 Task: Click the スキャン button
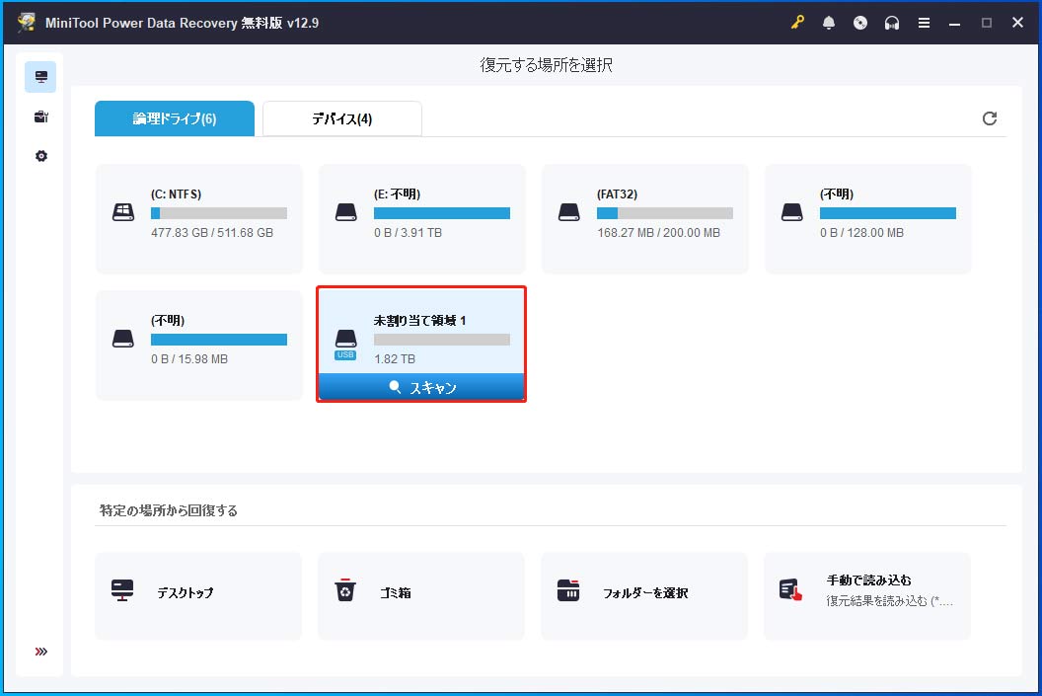pyautogui.click(x=421, y=387)
